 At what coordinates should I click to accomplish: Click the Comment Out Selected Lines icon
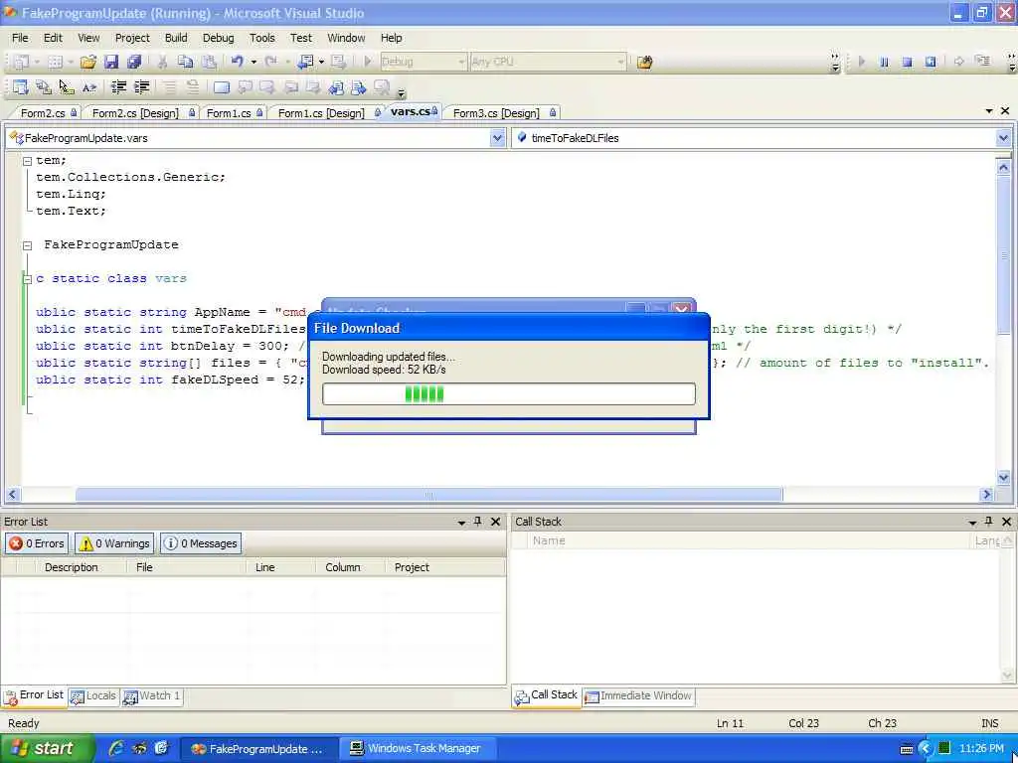[169, 87]
